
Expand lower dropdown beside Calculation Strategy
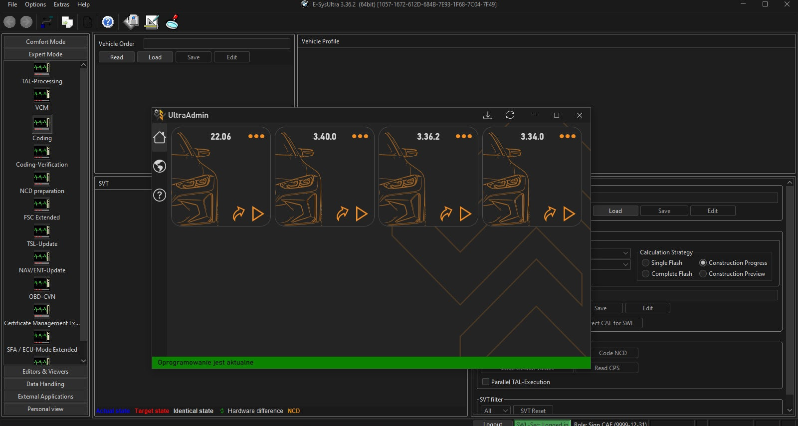pos(625,264)
